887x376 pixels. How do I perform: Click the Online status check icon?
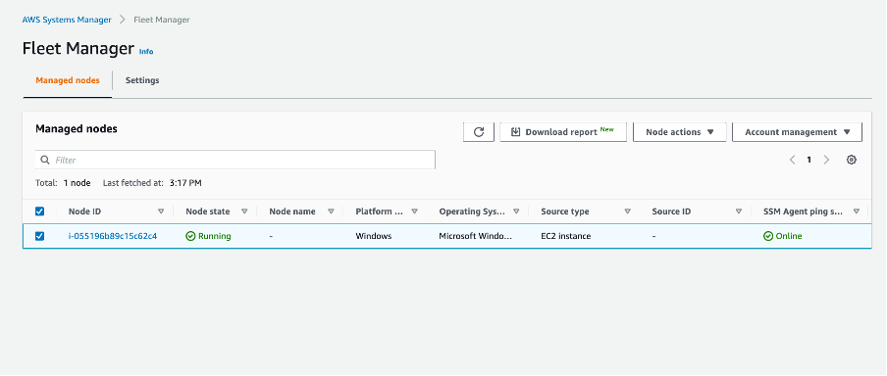point(768,236)
